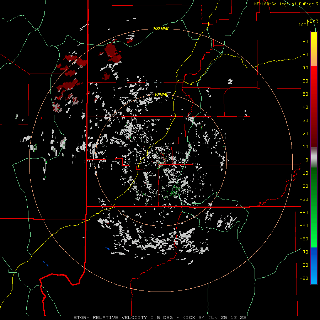This screenshot has width=320, height=320.
Task: Click the blue bottom segment of the color bar
Action: 314,266
